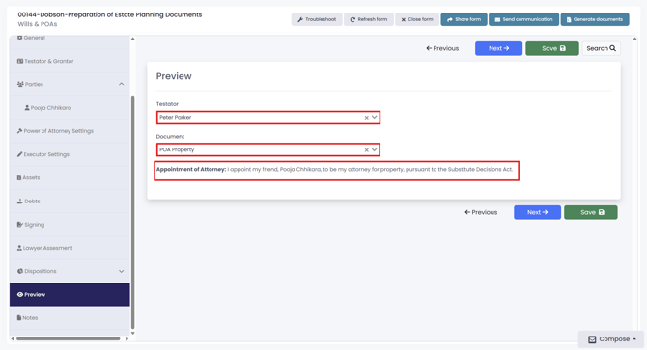The width and height of the screenshot is (647, 350).
Task: Go to Previous at bottom
Action: (481, 212)
